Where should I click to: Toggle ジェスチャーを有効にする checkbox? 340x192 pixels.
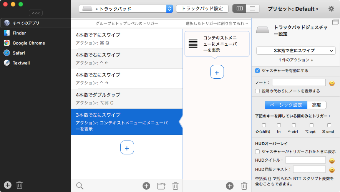coord(257,71)
